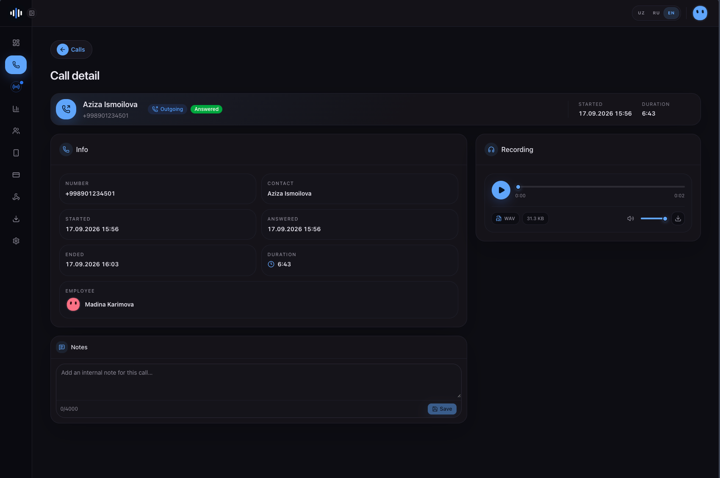Switch language to UZ
The height and width of the screenshot is (478, 720).
click(641, 13)
